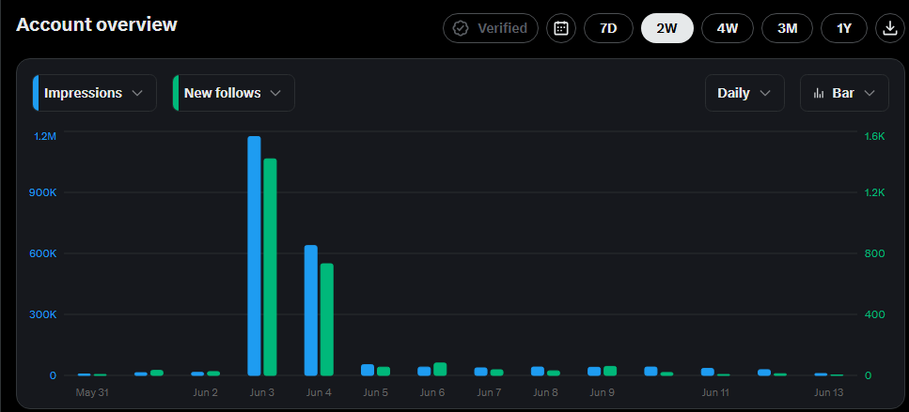Click the Account overview heading
Screen dimensions: 909x412
(97, 24)
